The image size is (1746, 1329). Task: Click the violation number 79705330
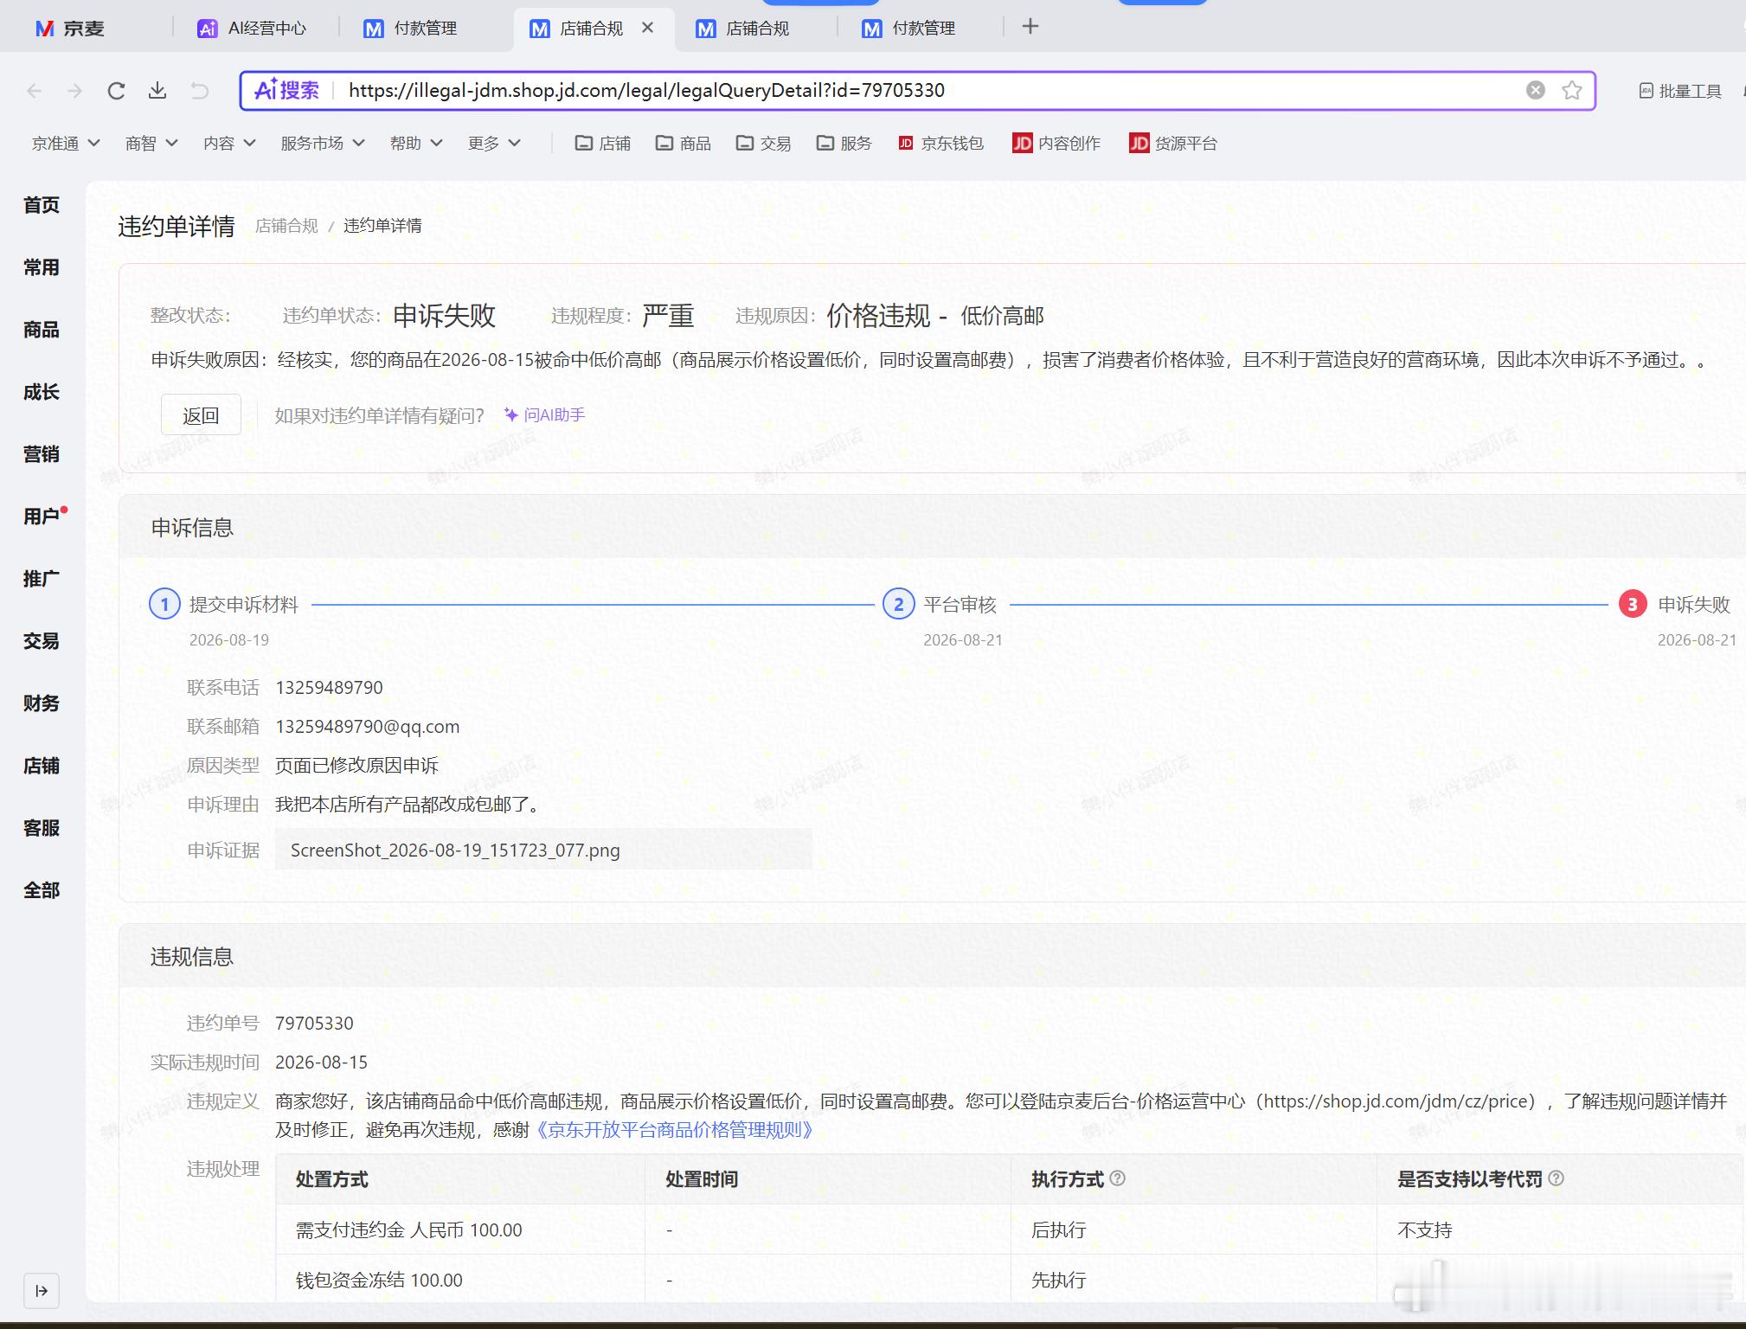[314, 1024]
